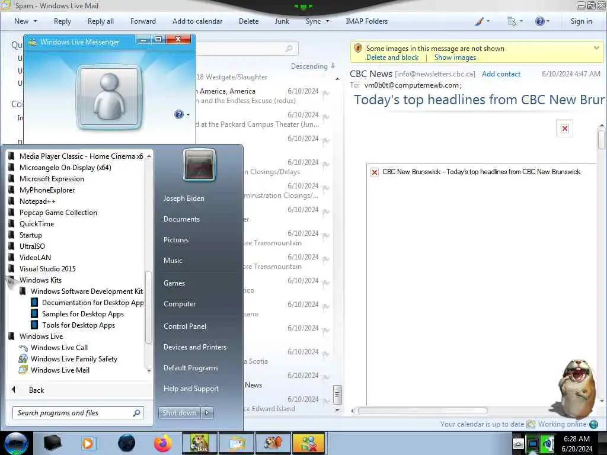Click the blocked image placeholder in header
Viewport: 607px width, 455px height.
(x=565, y=129)
